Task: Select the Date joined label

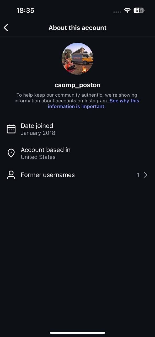Action: tap(37, 126)
